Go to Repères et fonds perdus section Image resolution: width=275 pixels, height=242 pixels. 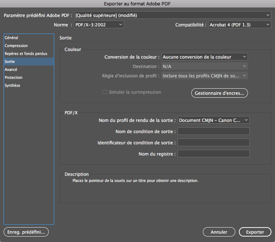coord(26,54)
